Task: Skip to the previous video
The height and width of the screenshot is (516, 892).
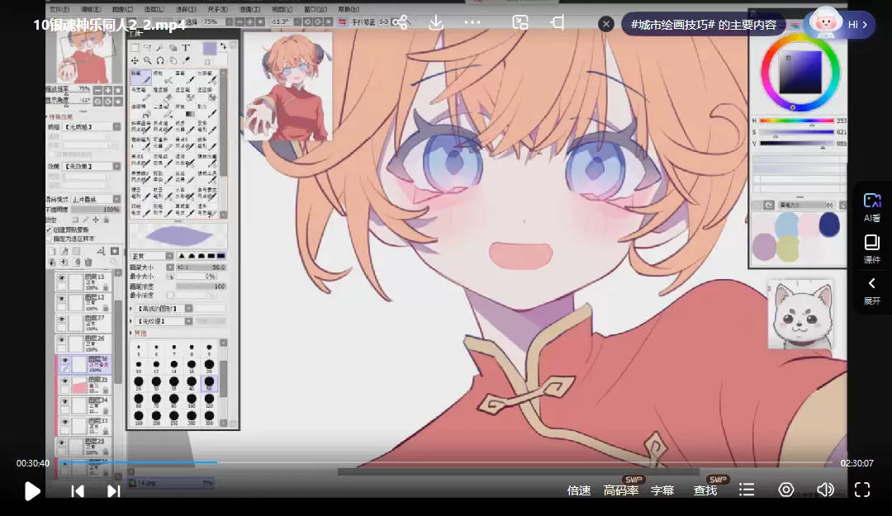Action: [x=78, y=491]
